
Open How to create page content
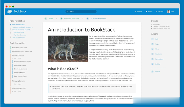click(x=23, y=62)
